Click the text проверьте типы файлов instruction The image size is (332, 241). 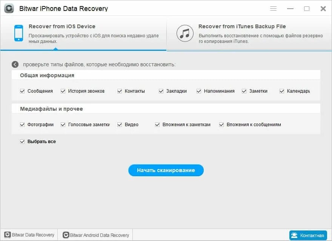pos(99,64)
